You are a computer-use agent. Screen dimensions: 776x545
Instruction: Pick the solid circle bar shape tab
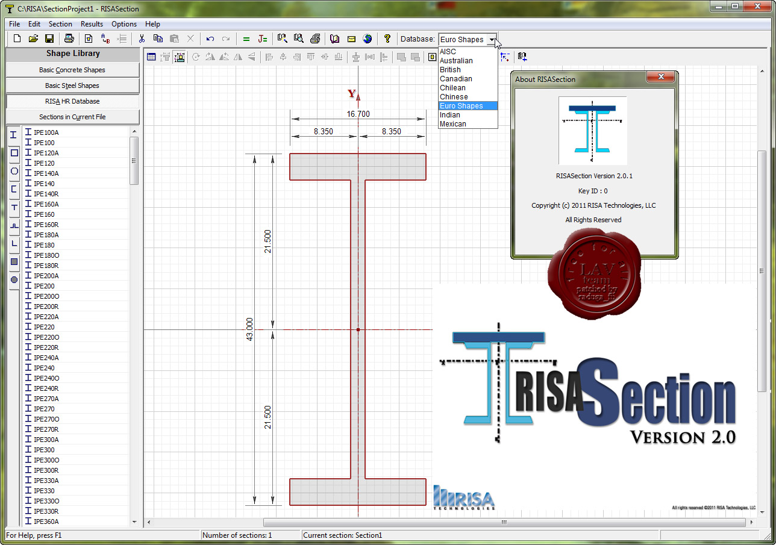click(x=14, y=279)
